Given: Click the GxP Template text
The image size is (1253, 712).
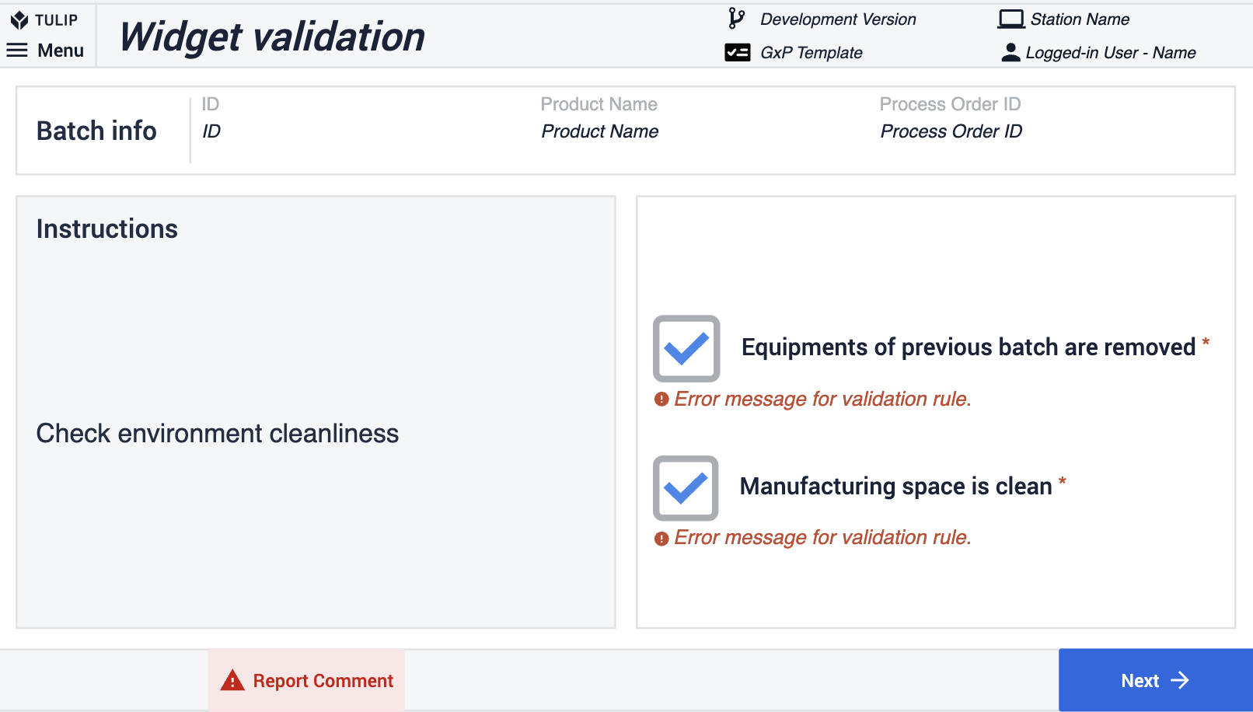Looking at the screenshot, I should [x=811, y=53].
